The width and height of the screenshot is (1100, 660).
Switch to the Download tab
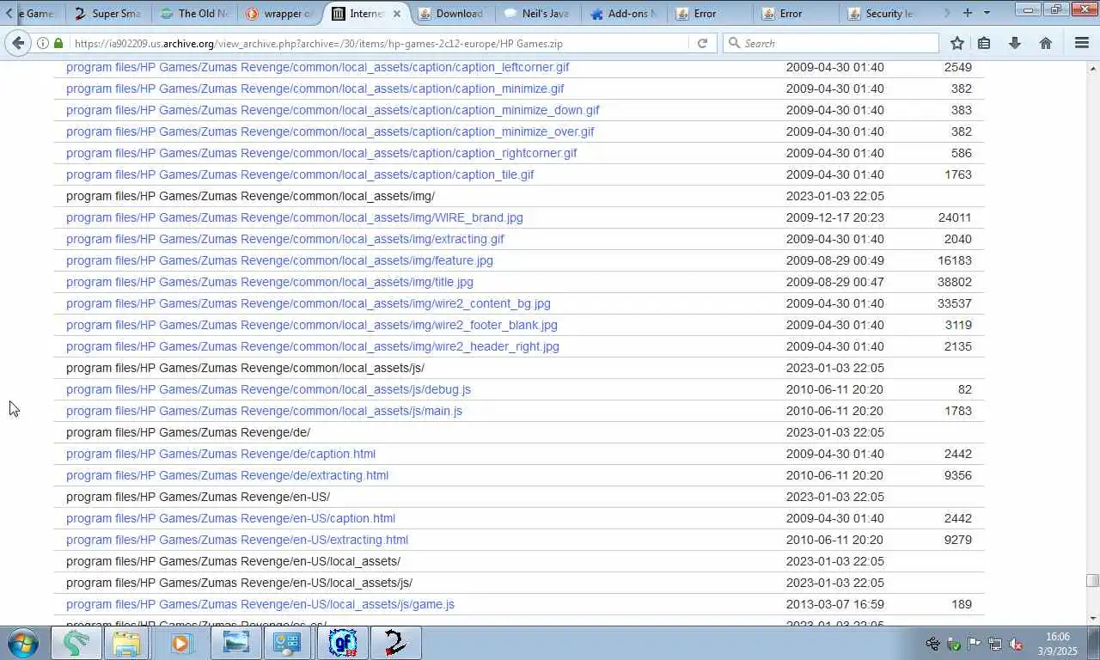click(x=452, y=14)
